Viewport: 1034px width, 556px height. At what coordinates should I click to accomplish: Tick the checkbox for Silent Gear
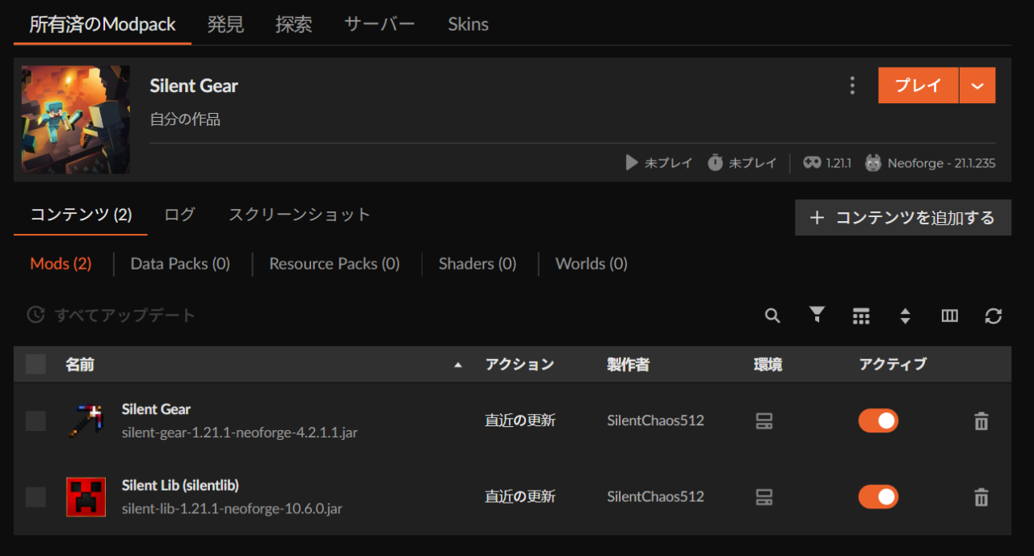coord(36,420)
